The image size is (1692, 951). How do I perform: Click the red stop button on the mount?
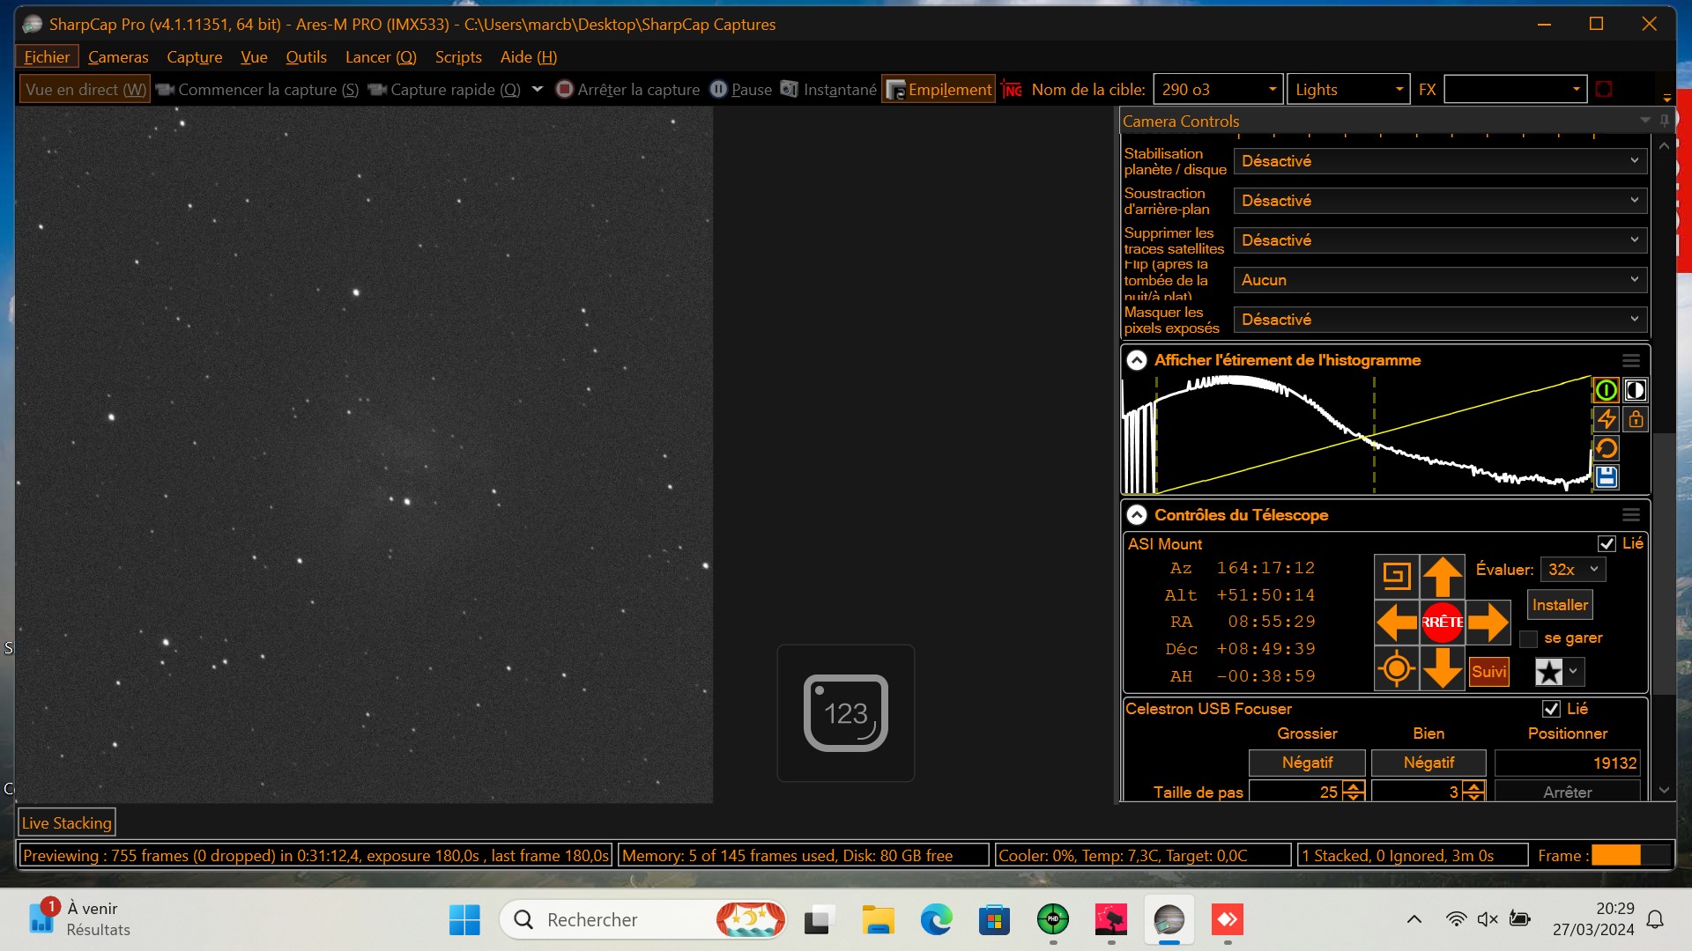coord(1443,623)
